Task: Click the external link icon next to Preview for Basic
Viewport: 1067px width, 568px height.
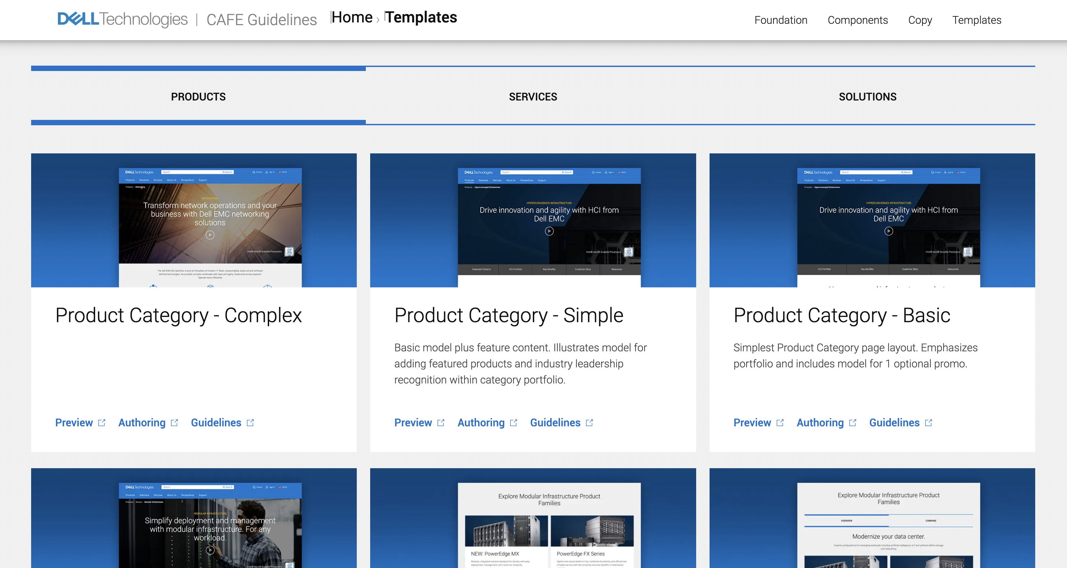Action: [x=781, y=422]
